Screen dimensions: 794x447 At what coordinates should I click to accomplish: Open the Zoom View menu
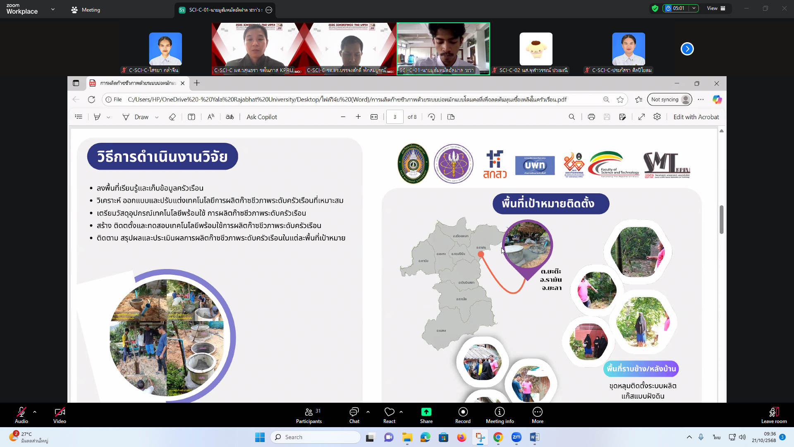click(x=716, y=8)
